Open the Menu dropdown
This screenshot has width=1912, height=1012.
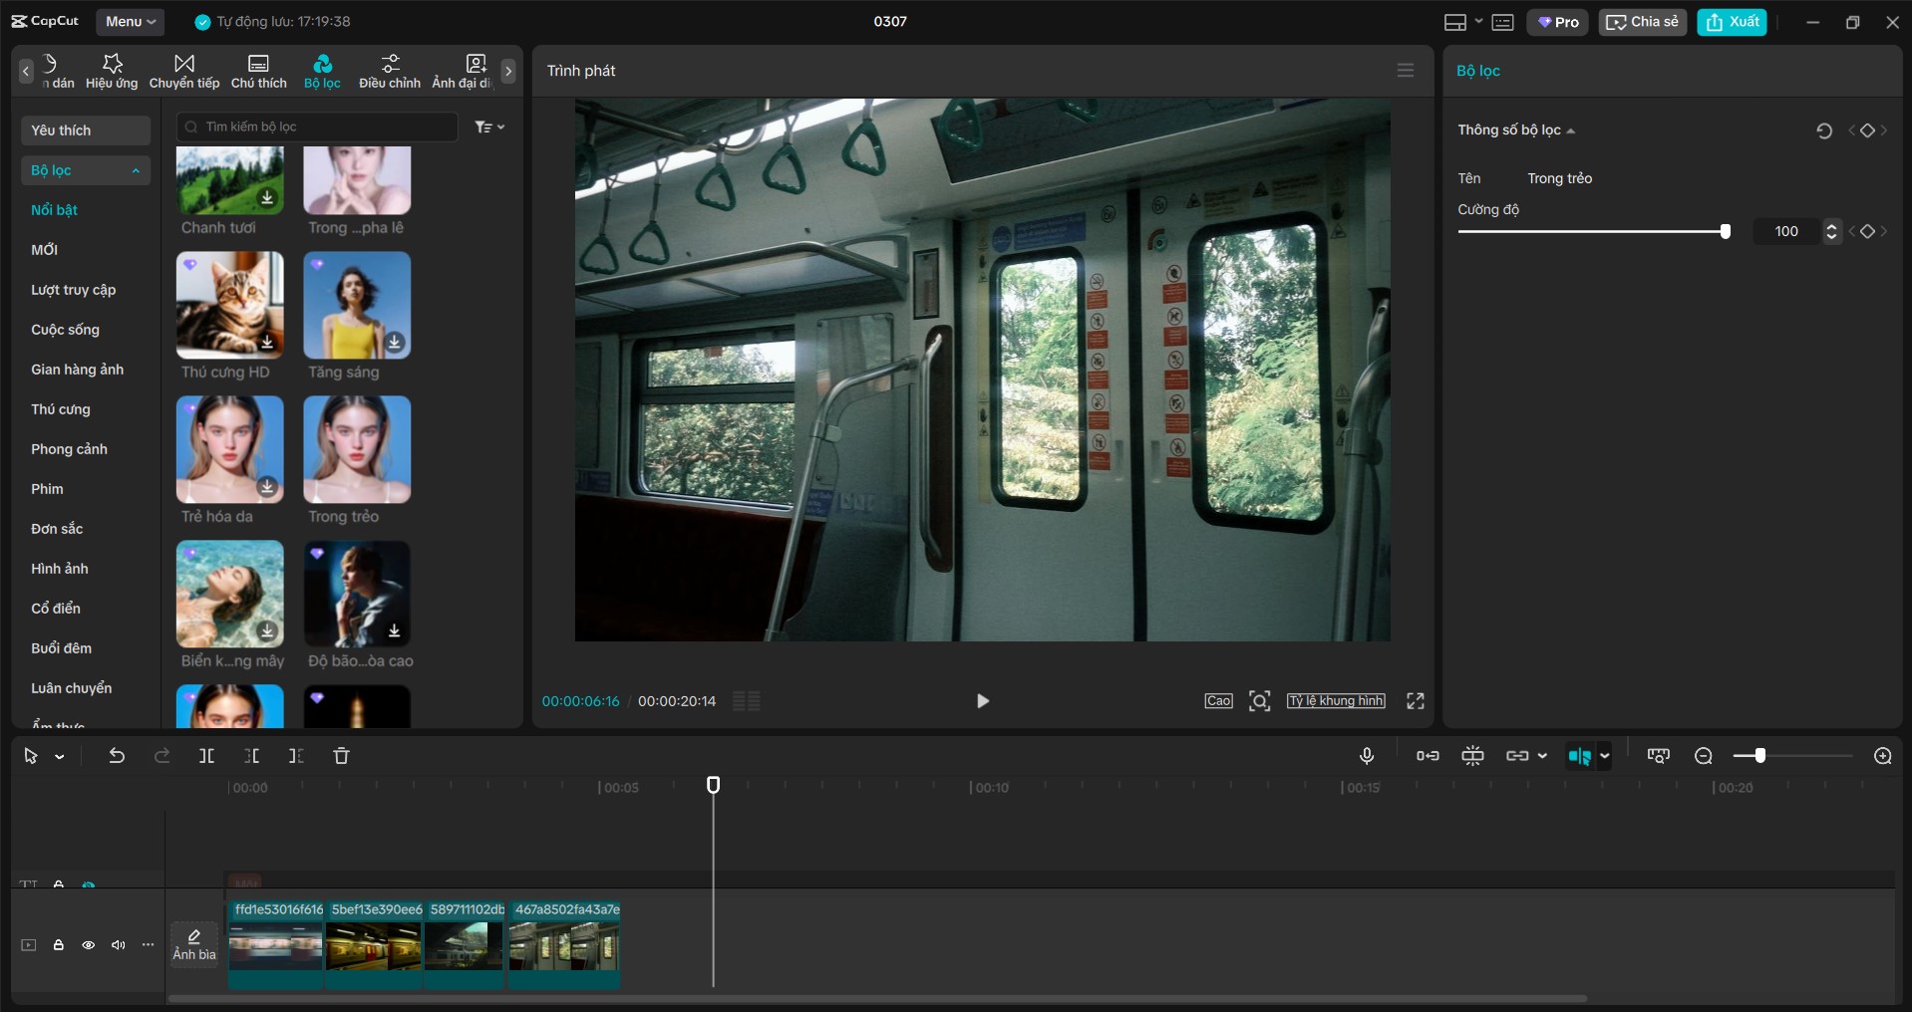click(x=130, y=21)
